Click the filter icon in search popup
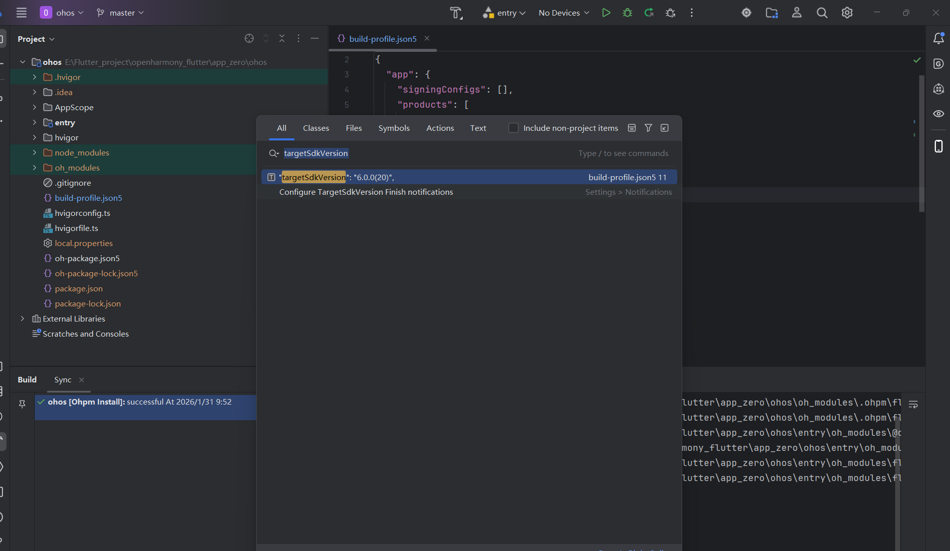 tap(648, 128)
